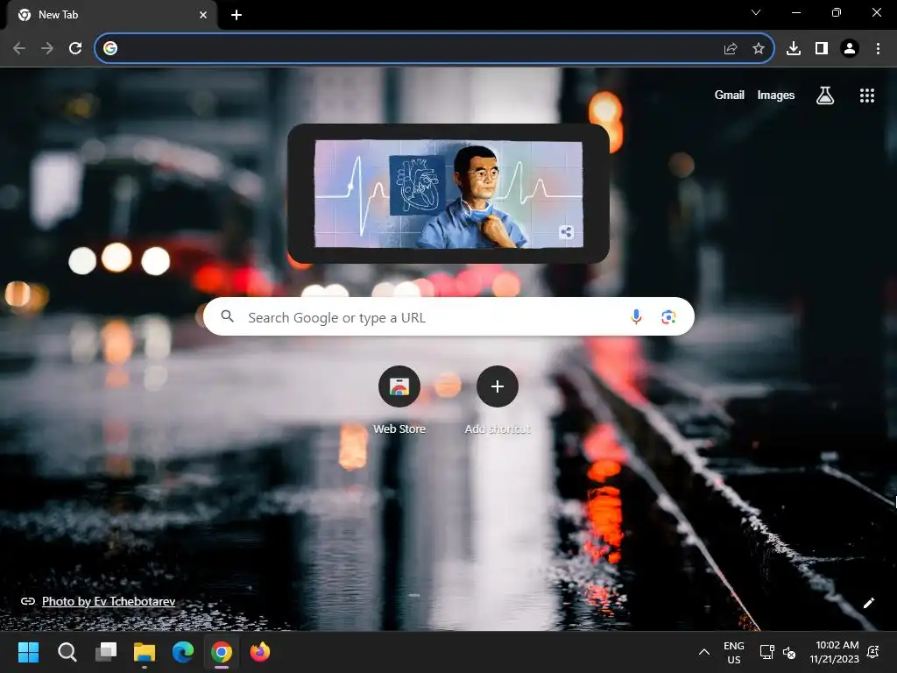This screenshot has width=897, height=673.
Task: Launch Microsoft Edge from taskbar
Action: click(x=183, y=652)
